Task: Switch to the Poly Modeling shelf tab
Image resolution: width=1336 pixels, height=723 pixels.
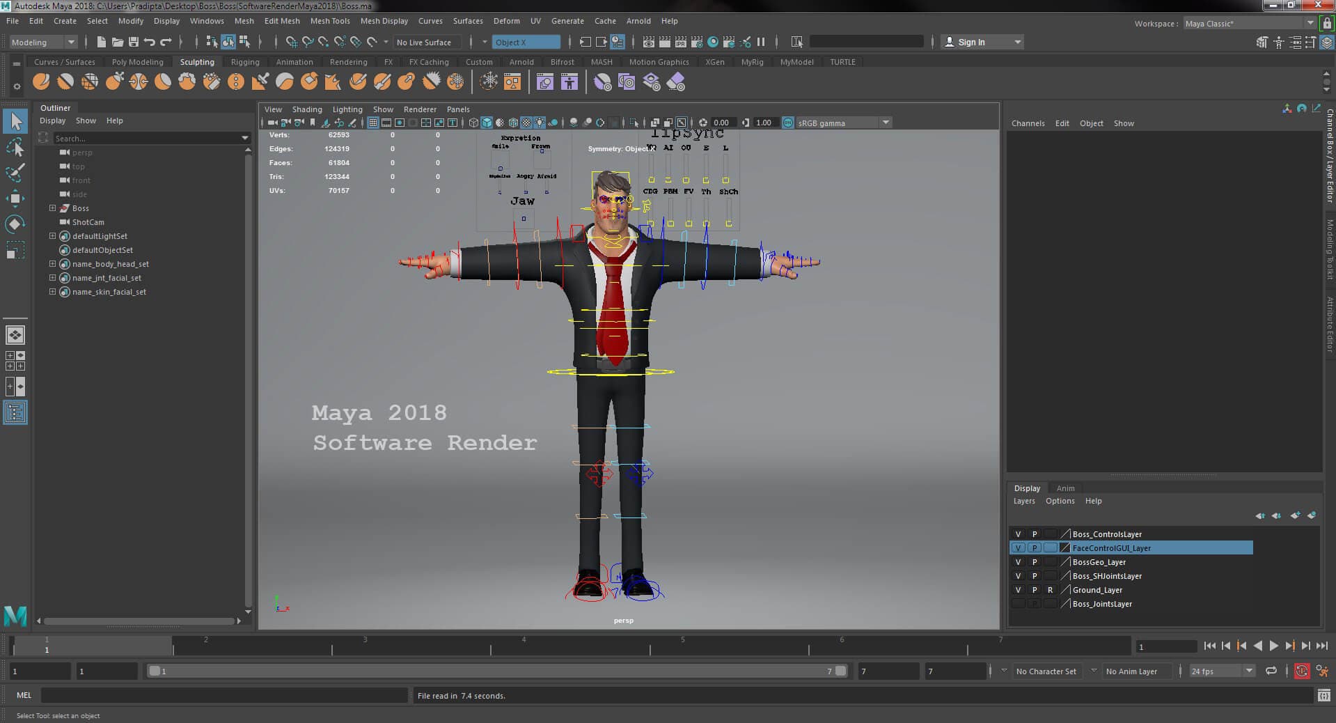Action: [137, 62]
